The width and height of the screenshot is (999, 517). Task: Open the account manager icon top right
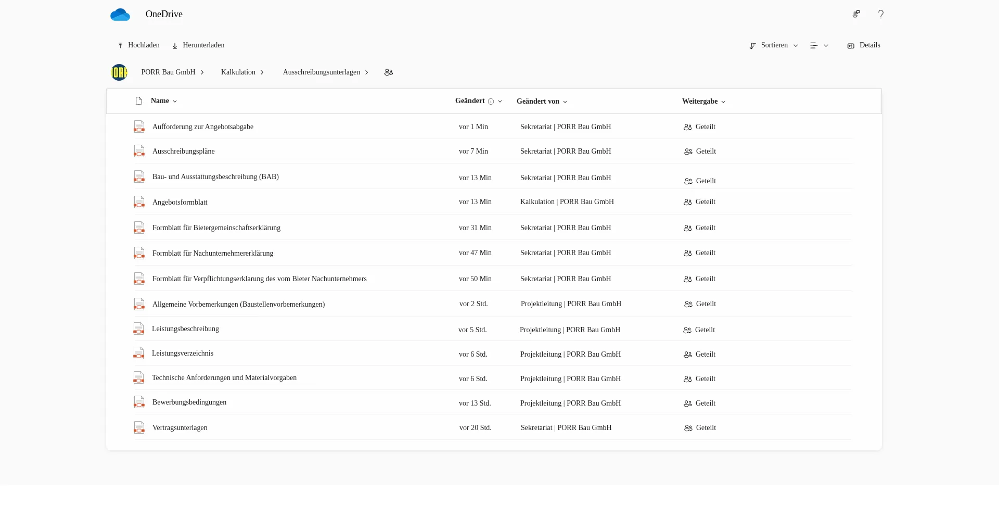point(856,14)
